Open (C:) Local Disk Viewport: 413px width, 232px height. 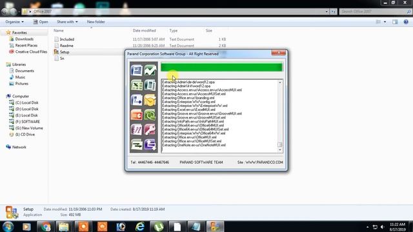(x=24, y=102)
